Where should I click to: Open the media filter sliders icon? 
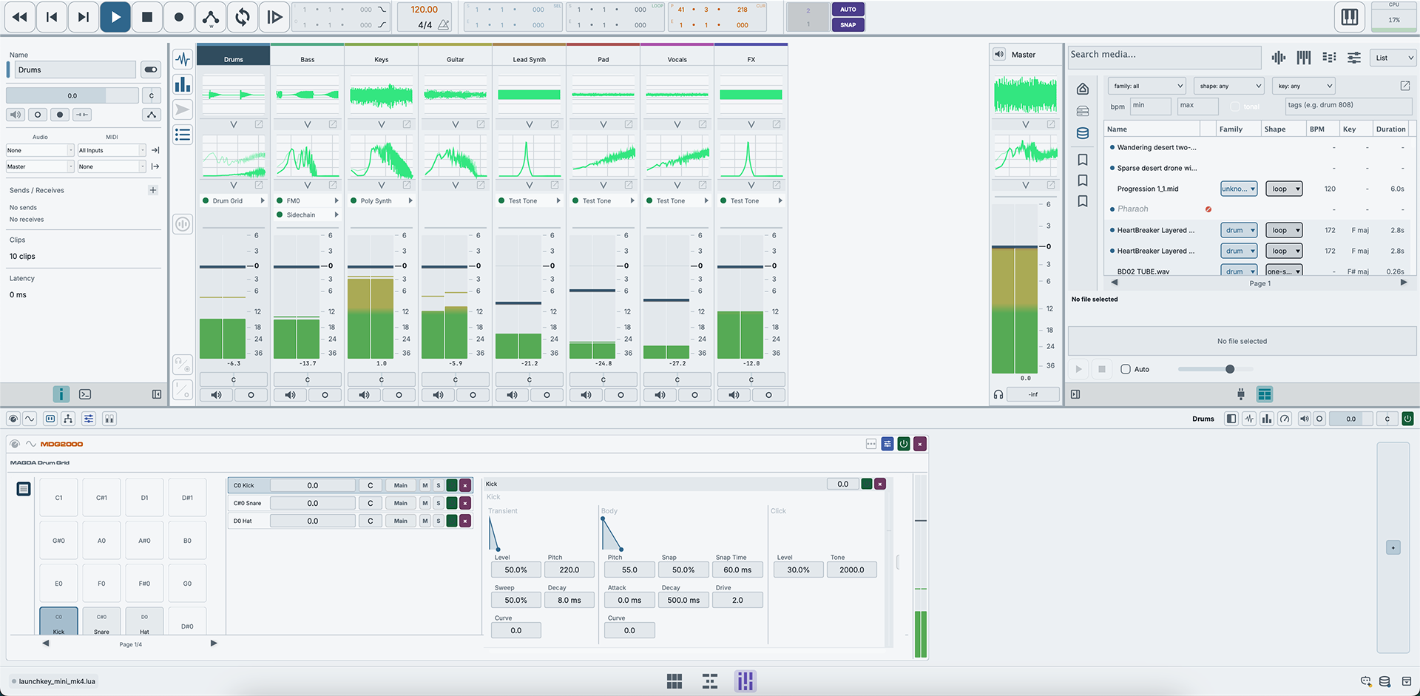point(1354,58)
